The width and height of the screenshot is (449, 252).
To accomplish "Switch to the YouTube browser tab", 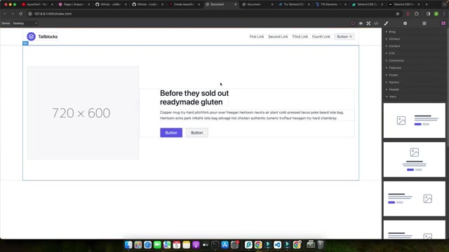I will point(37,5).
